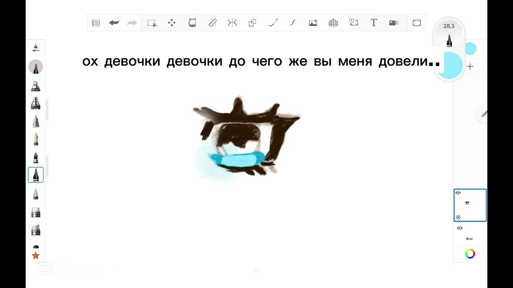Pick the chisel tip marker brush
This screenshot has width=513, height=288.
click(36, 86)
